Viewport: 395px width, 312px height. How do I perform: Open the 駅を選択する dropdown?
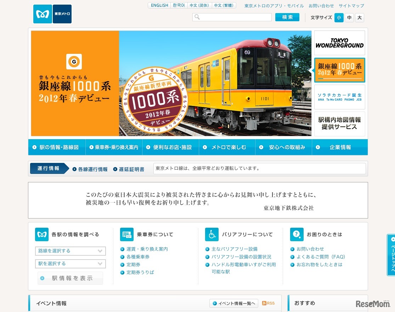click(x=70, y=263)
